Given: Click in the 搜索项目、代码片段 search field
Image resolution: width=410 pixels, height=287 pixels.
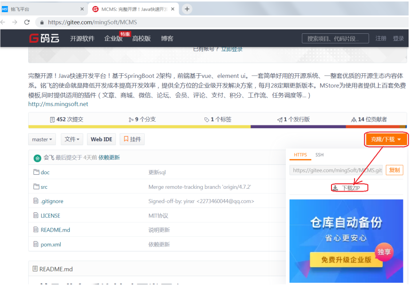Looking at the screenshot, I should pyautogui.click(x=335, y=39).
